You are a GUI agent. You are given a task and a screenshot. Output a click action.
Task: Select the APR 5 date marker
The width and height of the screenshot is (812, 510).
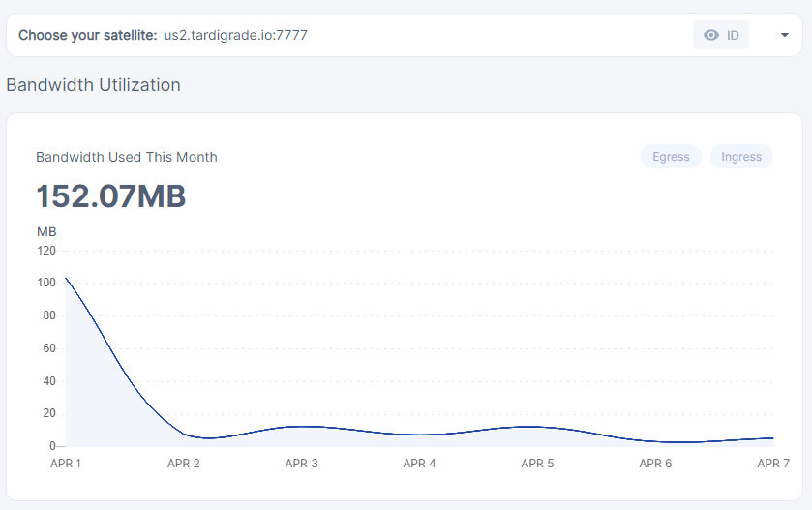[537, 464]
